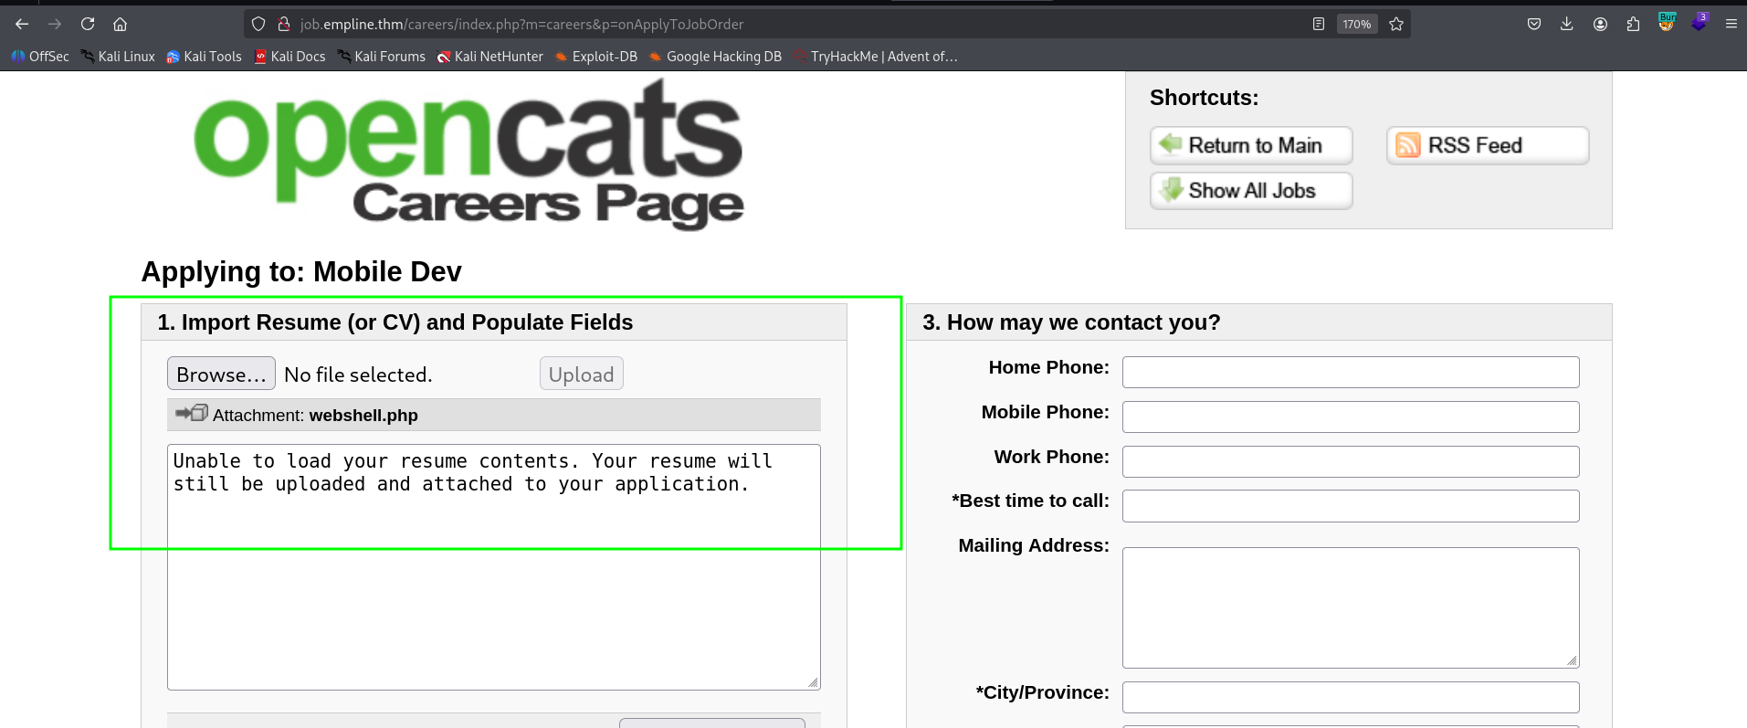Click the 170% zoom level indicator
This screenshot has width=1747, height=728.
(x=1356, y=24)
